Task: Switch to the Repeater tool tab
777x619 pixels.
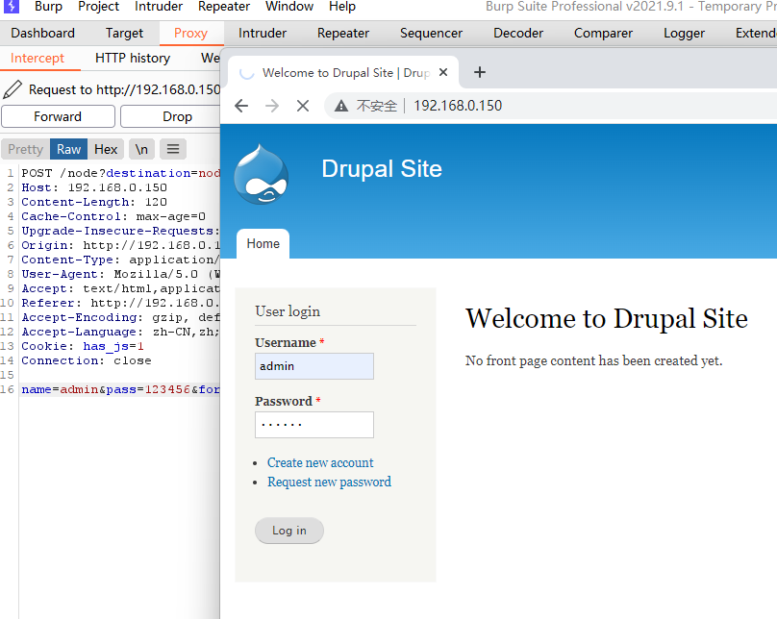Action: [343, 34]
